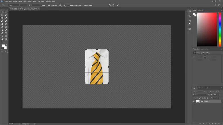The height and width of the screenshot is (125, 223).
Task: Select the Move tool
Action: [2, 12]
